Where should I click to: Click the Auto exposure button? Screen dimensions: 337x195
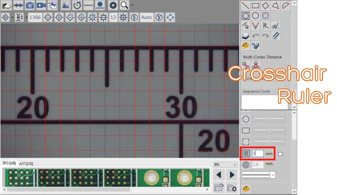pyautogui.click(x=146, y=17)
